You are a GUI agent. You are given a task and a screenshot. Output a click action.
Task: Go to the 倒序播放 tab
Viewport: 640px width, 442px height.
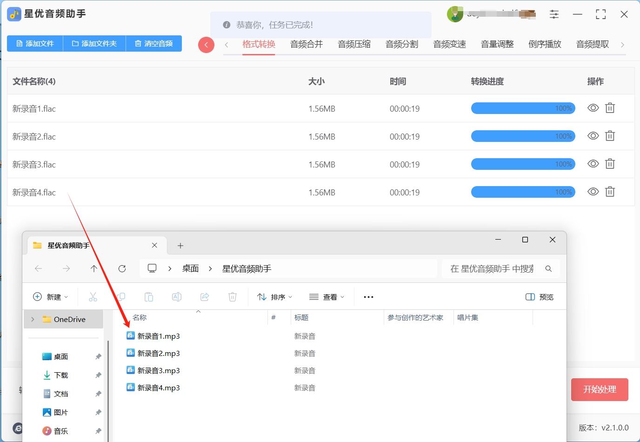pos(545,44)
